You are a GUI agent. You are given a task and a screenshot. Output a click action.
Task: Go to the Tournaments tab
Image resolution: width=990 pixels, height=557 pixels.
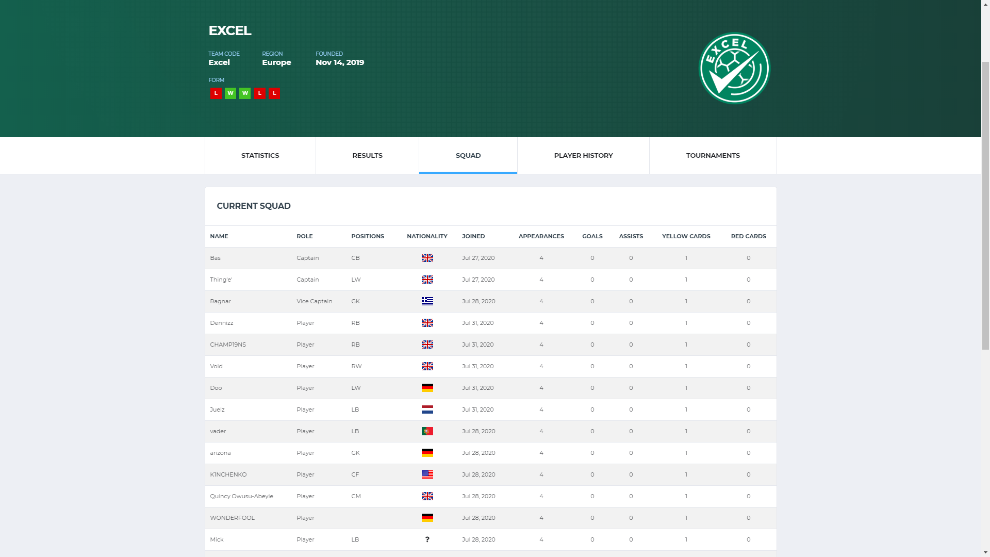(x=713, y=155)
